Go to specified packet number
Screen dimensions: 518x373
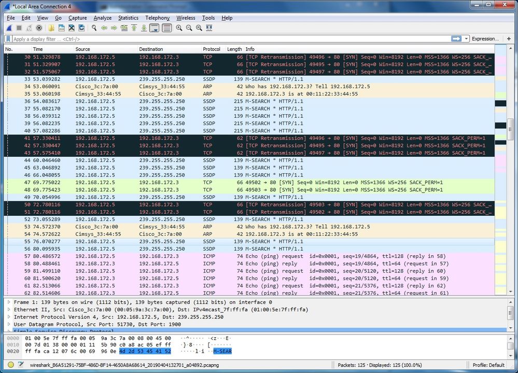pos(124,28)
